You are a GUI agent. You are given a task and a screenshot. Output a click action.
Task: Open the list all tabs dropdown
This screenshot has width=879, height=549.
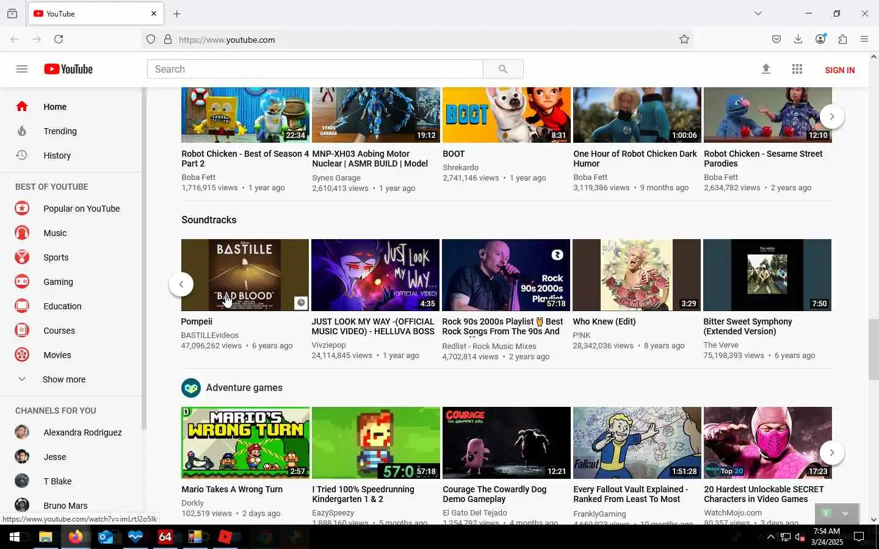pos(758,13)
